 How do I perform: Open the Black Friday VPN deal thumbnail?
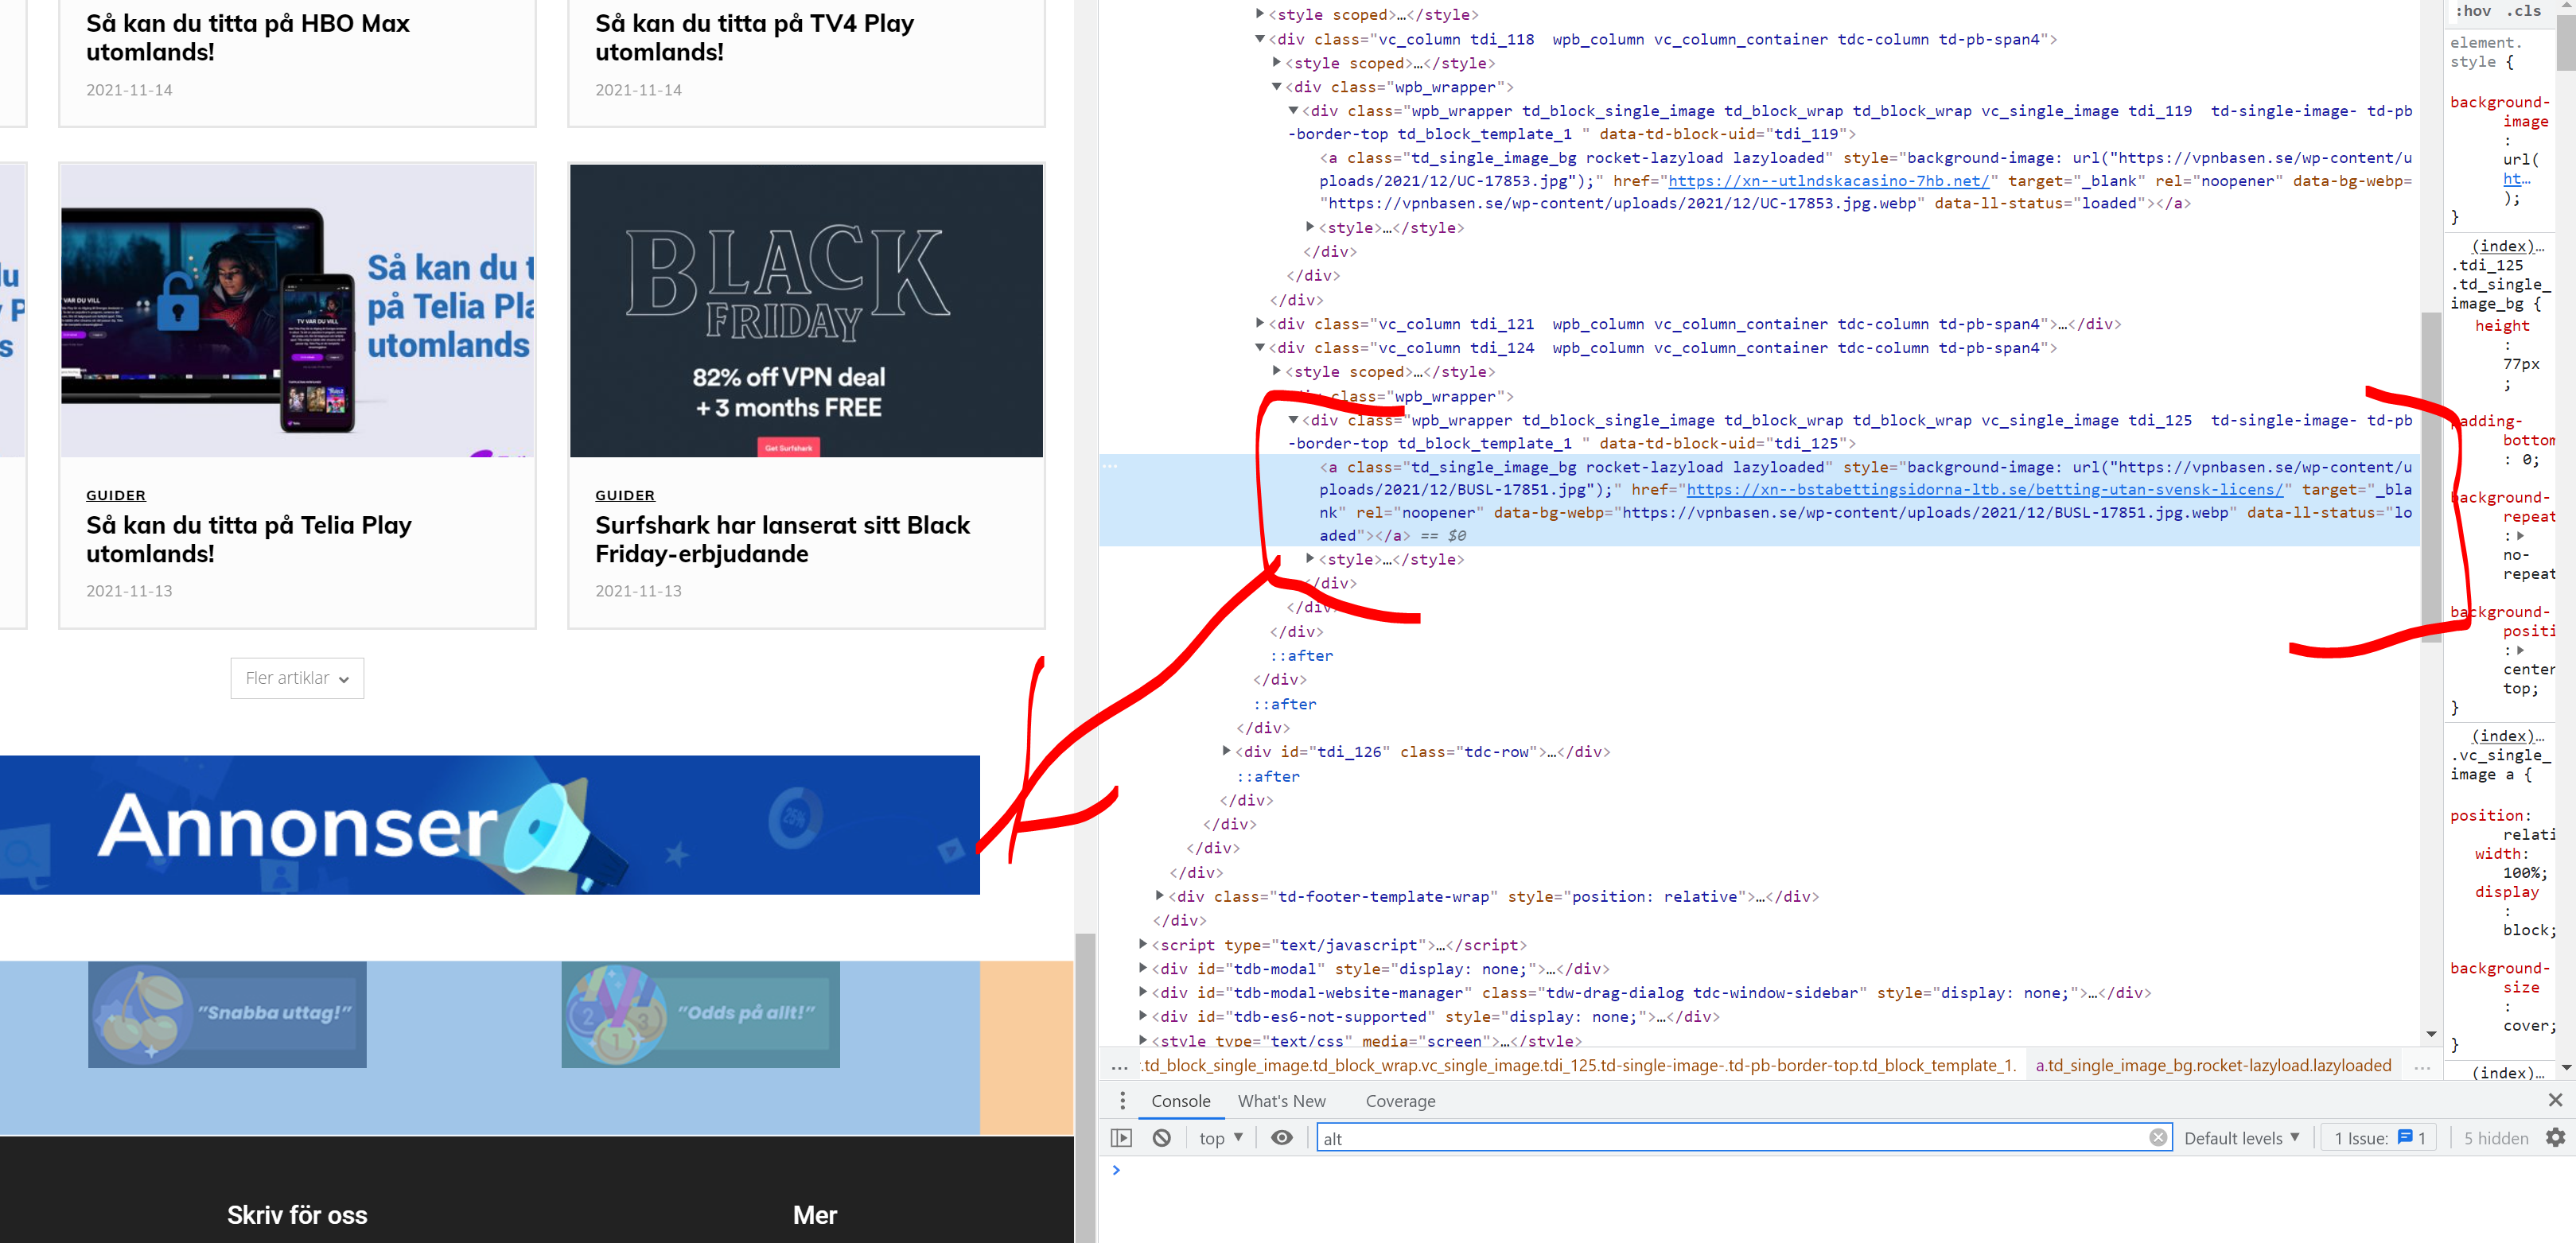806,311
